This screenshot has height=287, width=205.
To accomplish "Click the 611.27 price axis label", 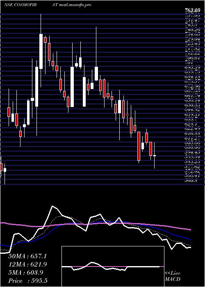I will click(193, 139).
